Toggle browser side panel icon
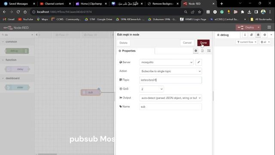 [x=256, y=12]
